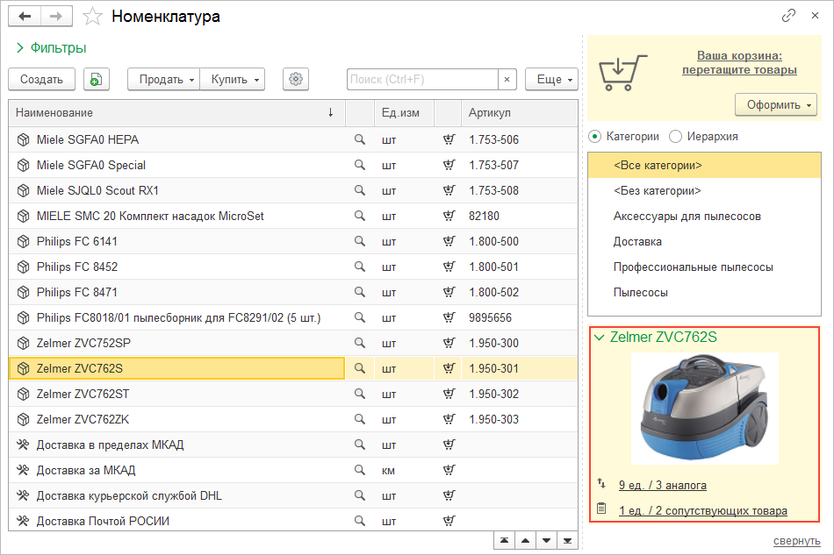834x555 pixels.
Task: Open list settings gear button
Action: click(x=296, y=79)
